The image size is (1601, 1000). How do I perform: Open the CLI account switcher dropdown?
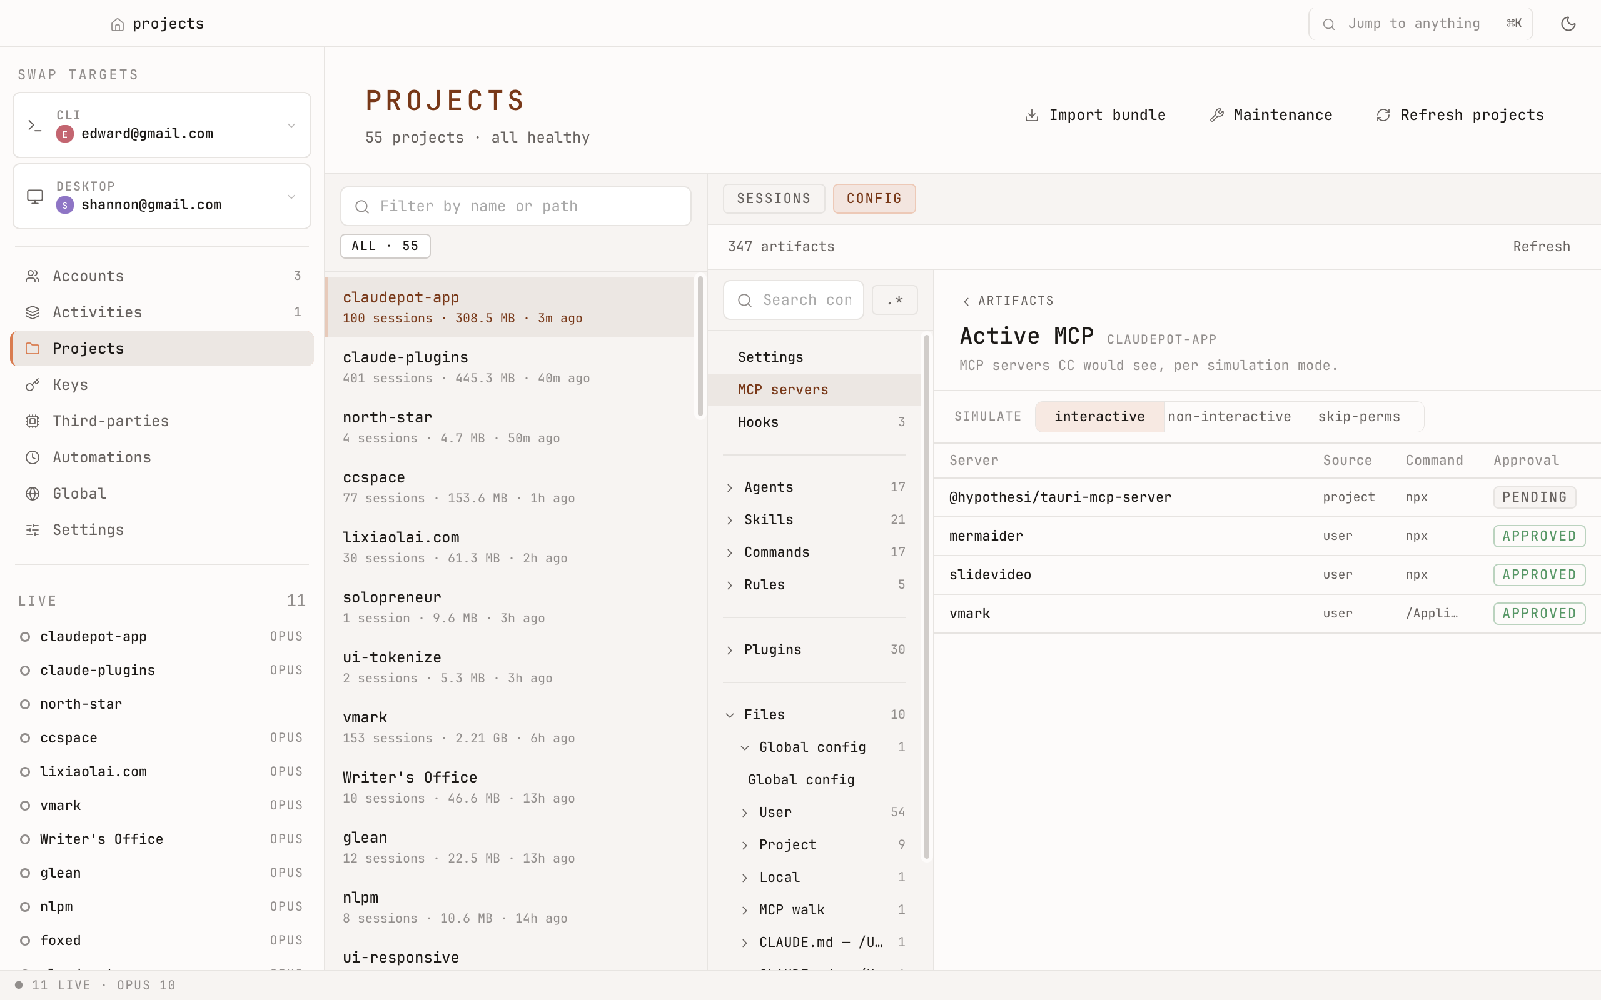click(x=292, y=125)
